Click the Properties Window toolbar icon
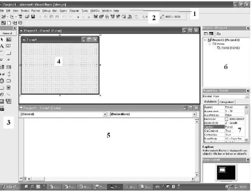Image resolution: width=251 pixels, height=192 pixels. [x=101, y=17]
